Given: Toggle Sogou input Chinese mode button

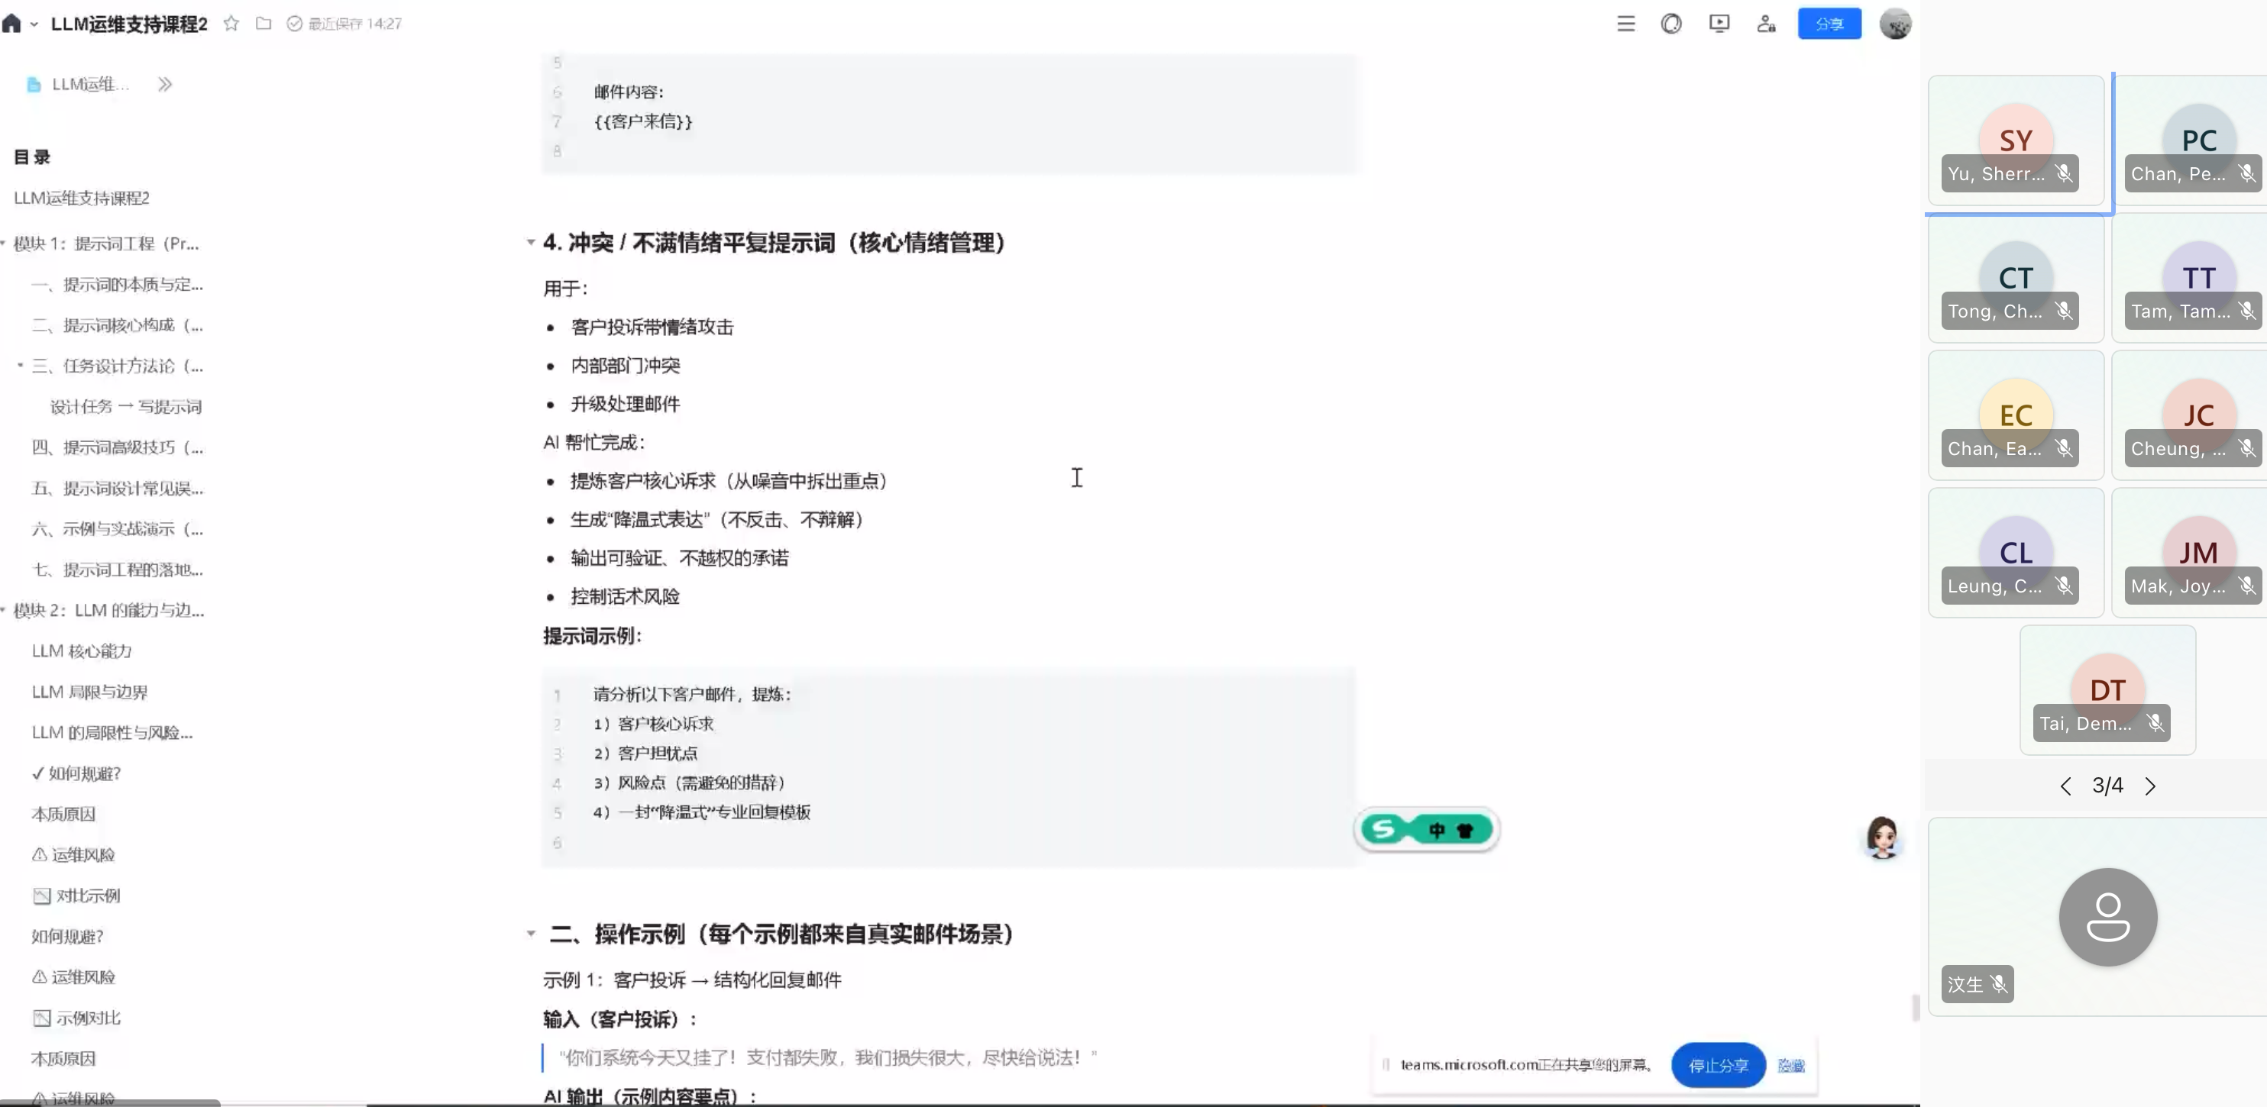Looking at the screenshot, I should point(1436,830).
